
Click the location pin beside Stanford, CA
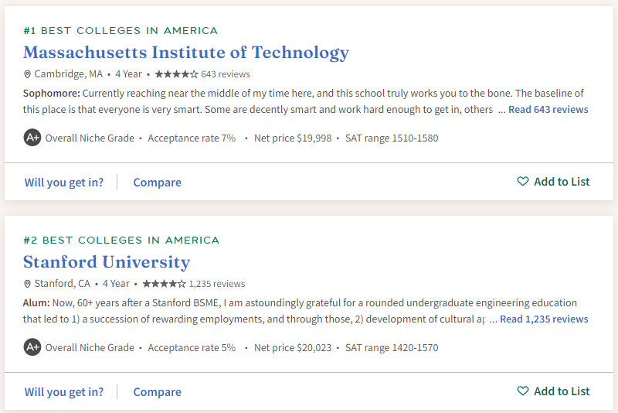click(27, 284)
